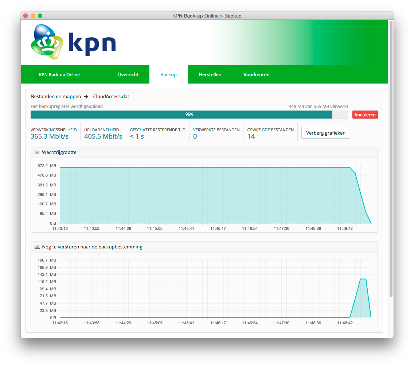
Task: Select the Backup tab
Action: (168, 74)
